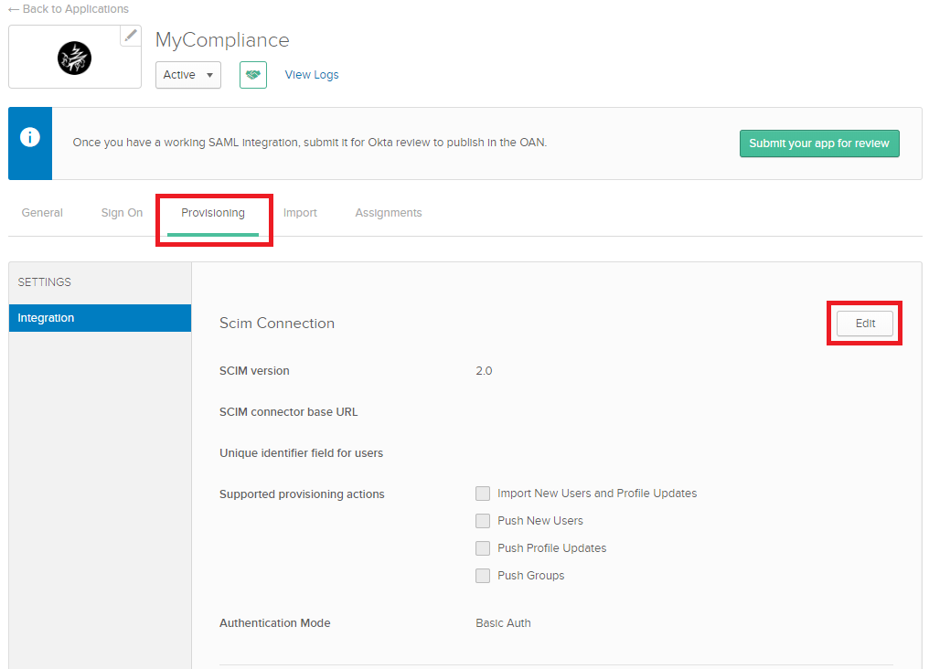
Task: Open the View Logs link
Action: (312, 75)
